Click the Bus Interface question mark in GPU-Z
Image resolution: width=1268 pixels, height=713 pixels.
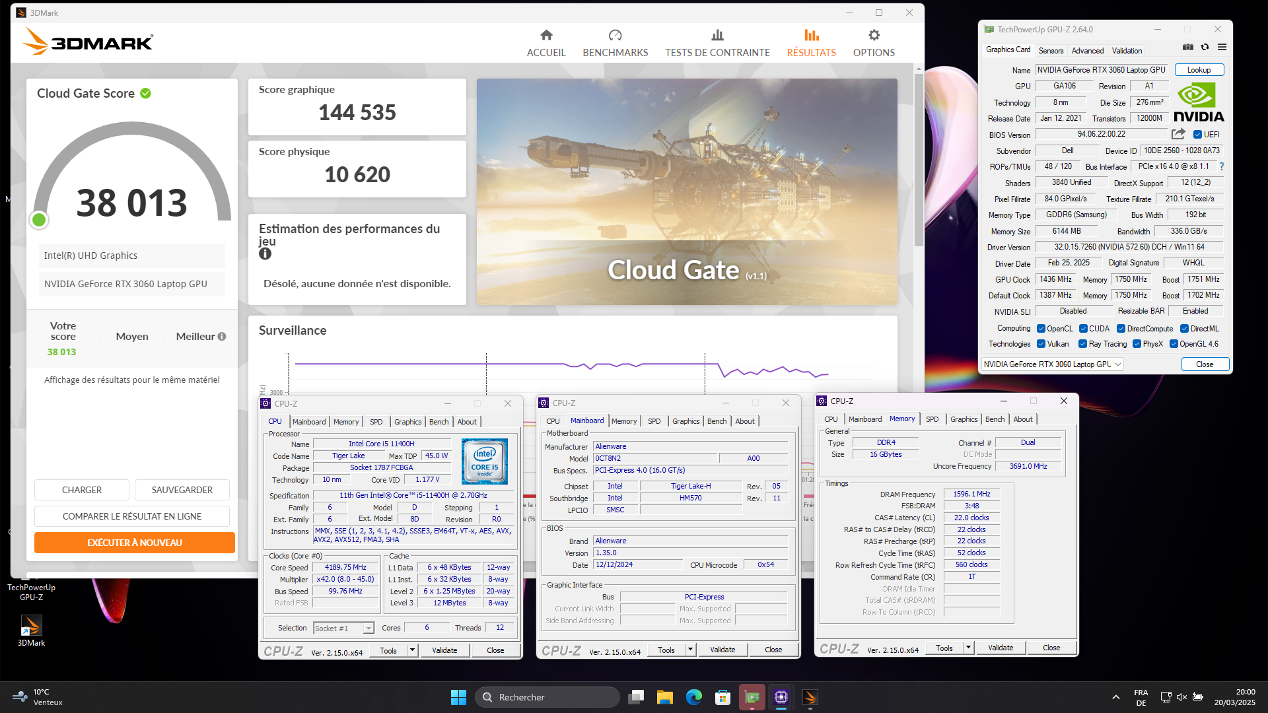1222,166
